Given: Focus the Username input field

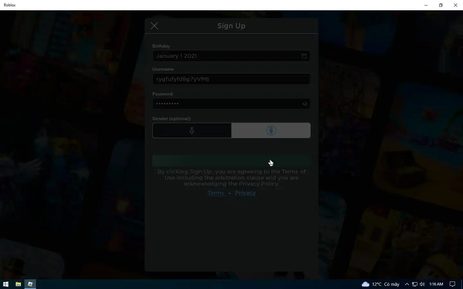Looking at the screenshot, I should (232, 79).
